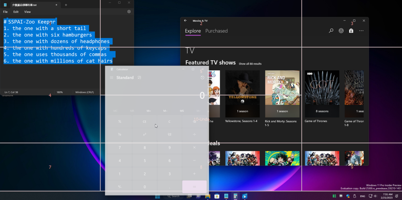This screenshot has width=402, height=200.
Task: Add a new Notepad tab
Action: (x=66, y=5)
